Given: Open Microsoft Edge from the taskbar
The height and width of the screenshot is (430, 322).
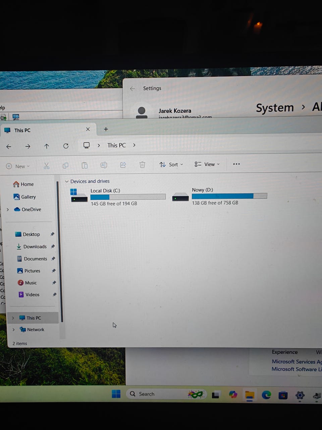Looking at the screenshot, I should (266, 395).
